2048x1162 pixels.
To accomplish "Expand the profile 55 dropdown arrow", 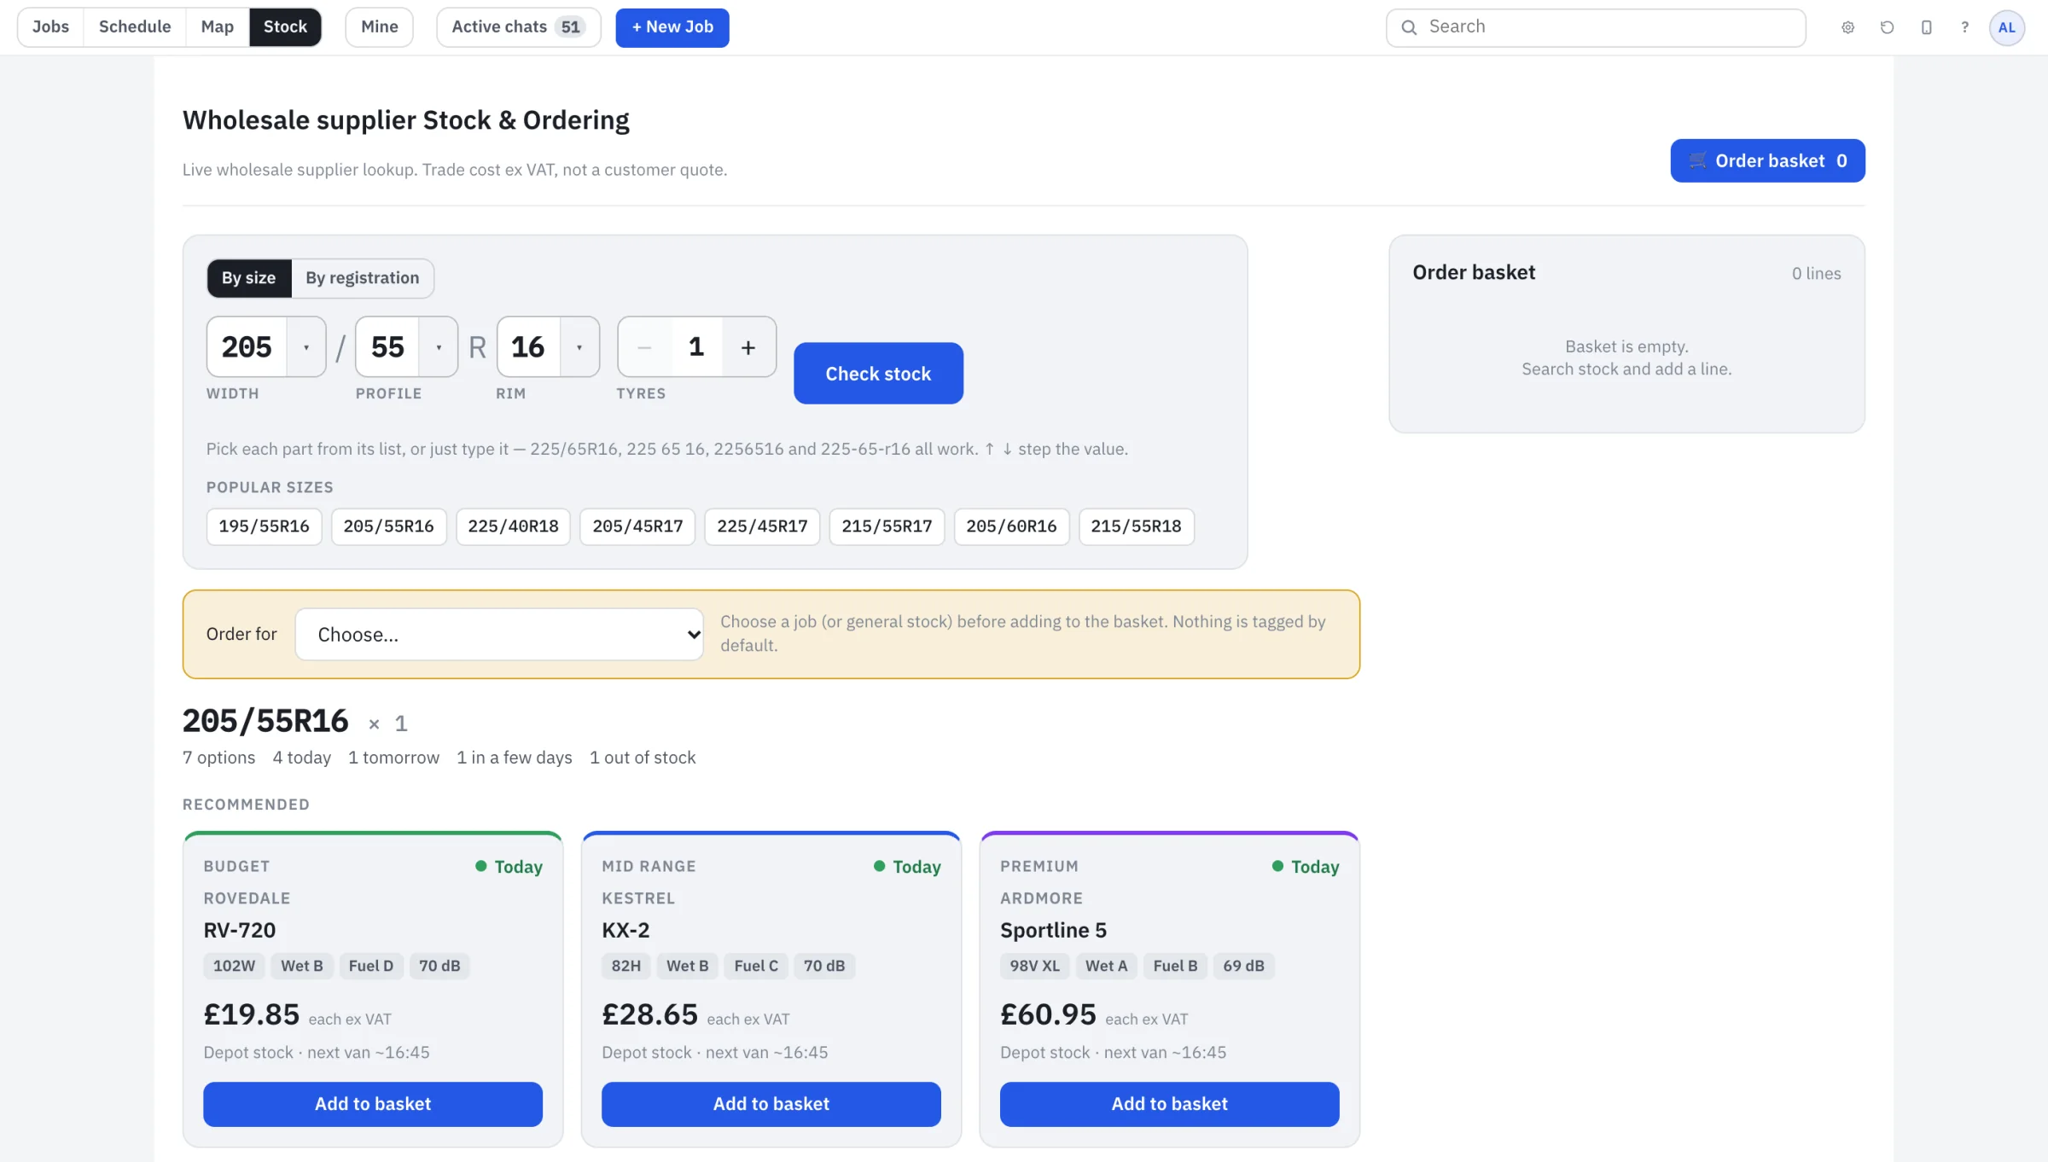I will (439, 347).
